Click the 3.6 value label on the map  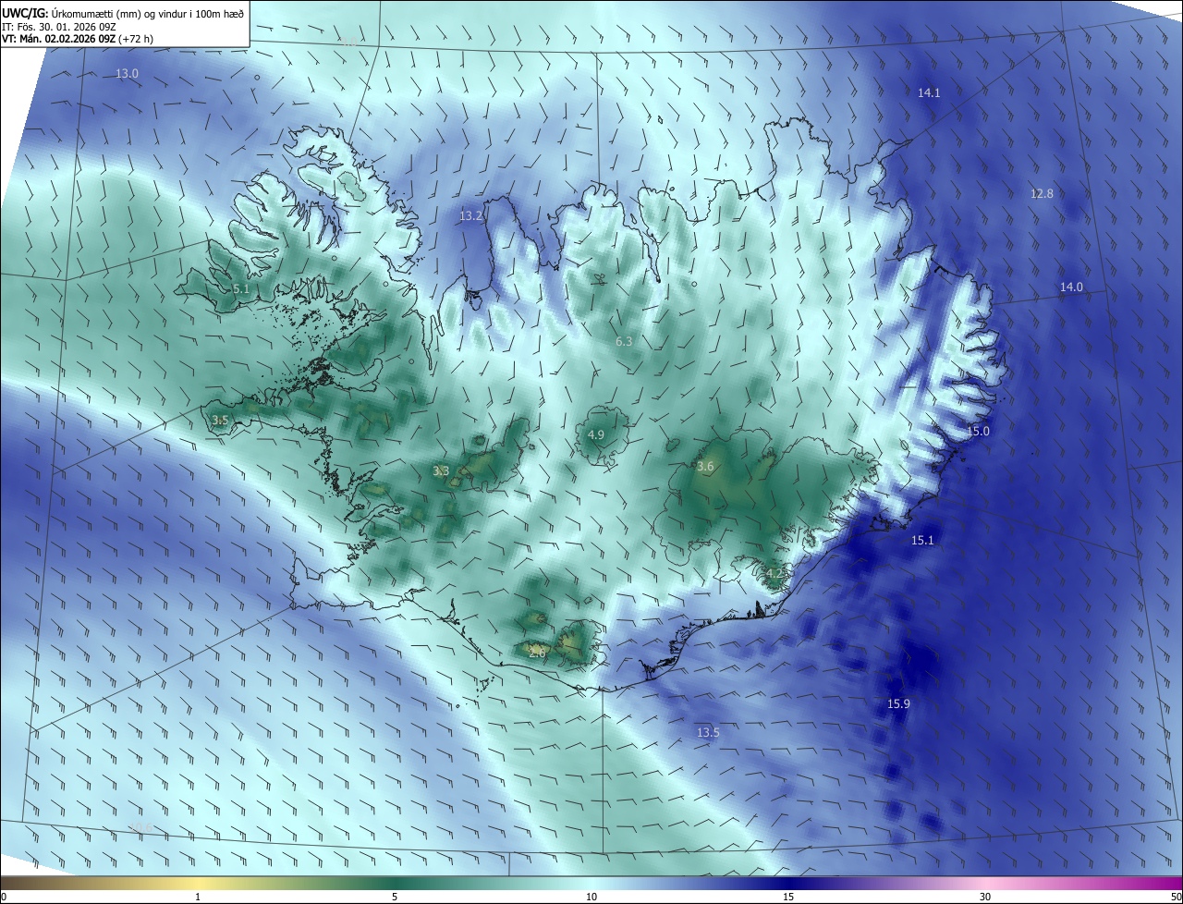(705, 466)
